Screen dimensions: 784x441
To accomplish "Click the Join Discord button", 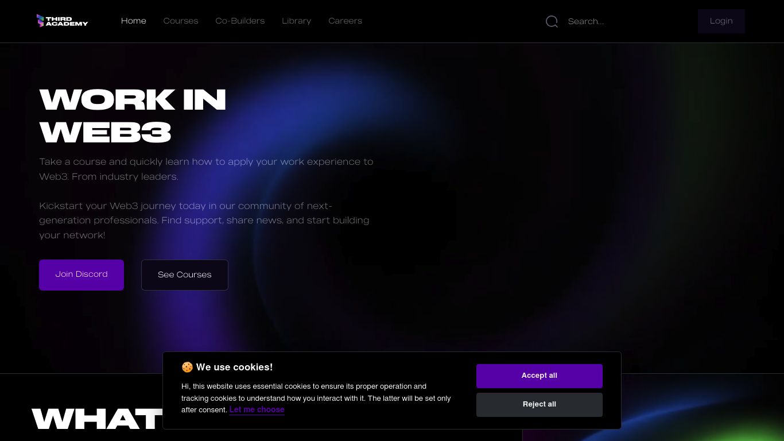I will tap(81, 274).
